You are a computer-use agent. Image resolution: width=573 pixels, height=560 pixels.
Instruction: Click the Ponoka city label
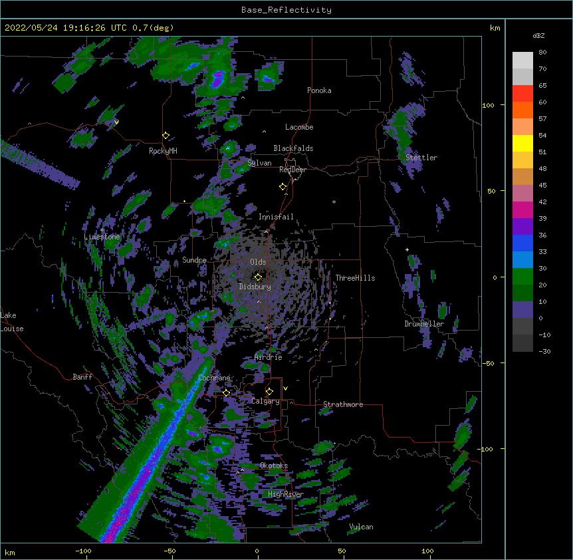pyautogui.click(x=319, y=90)
